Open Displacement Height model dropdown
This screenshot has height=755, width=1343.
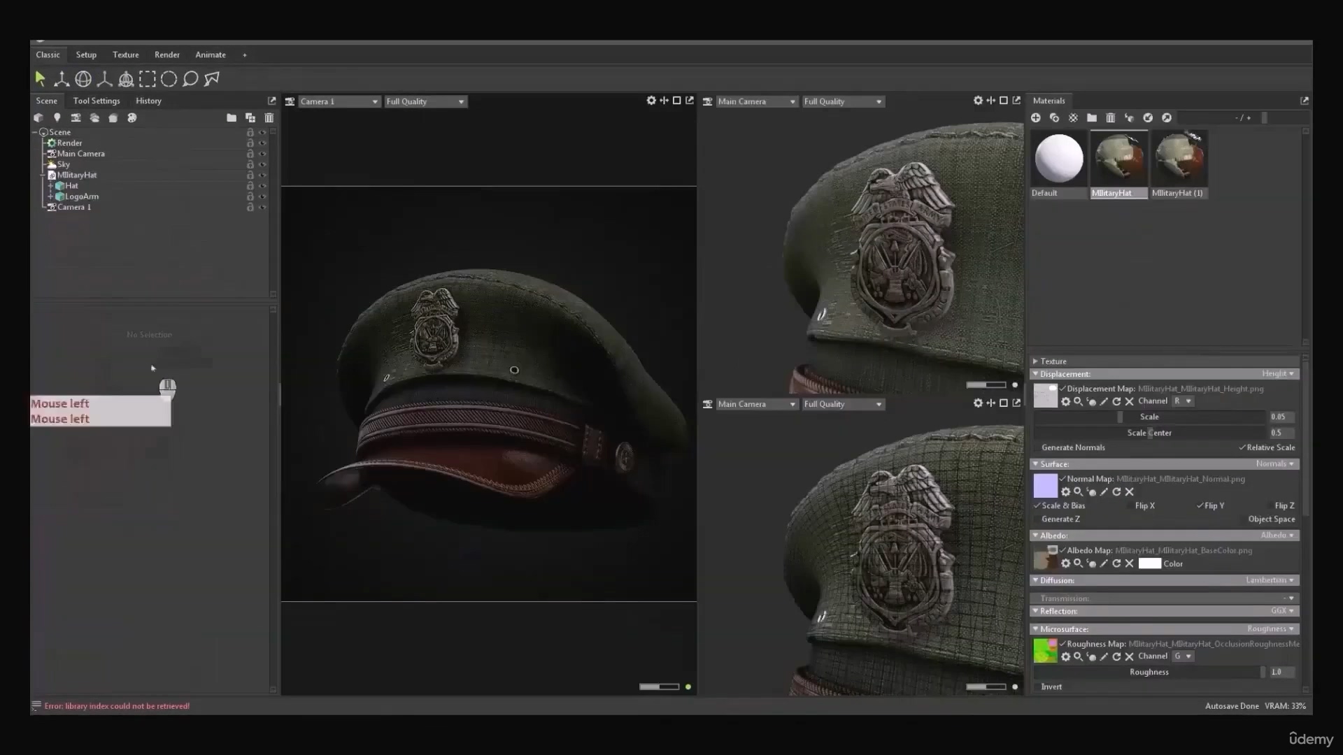tap(1278, 374)
